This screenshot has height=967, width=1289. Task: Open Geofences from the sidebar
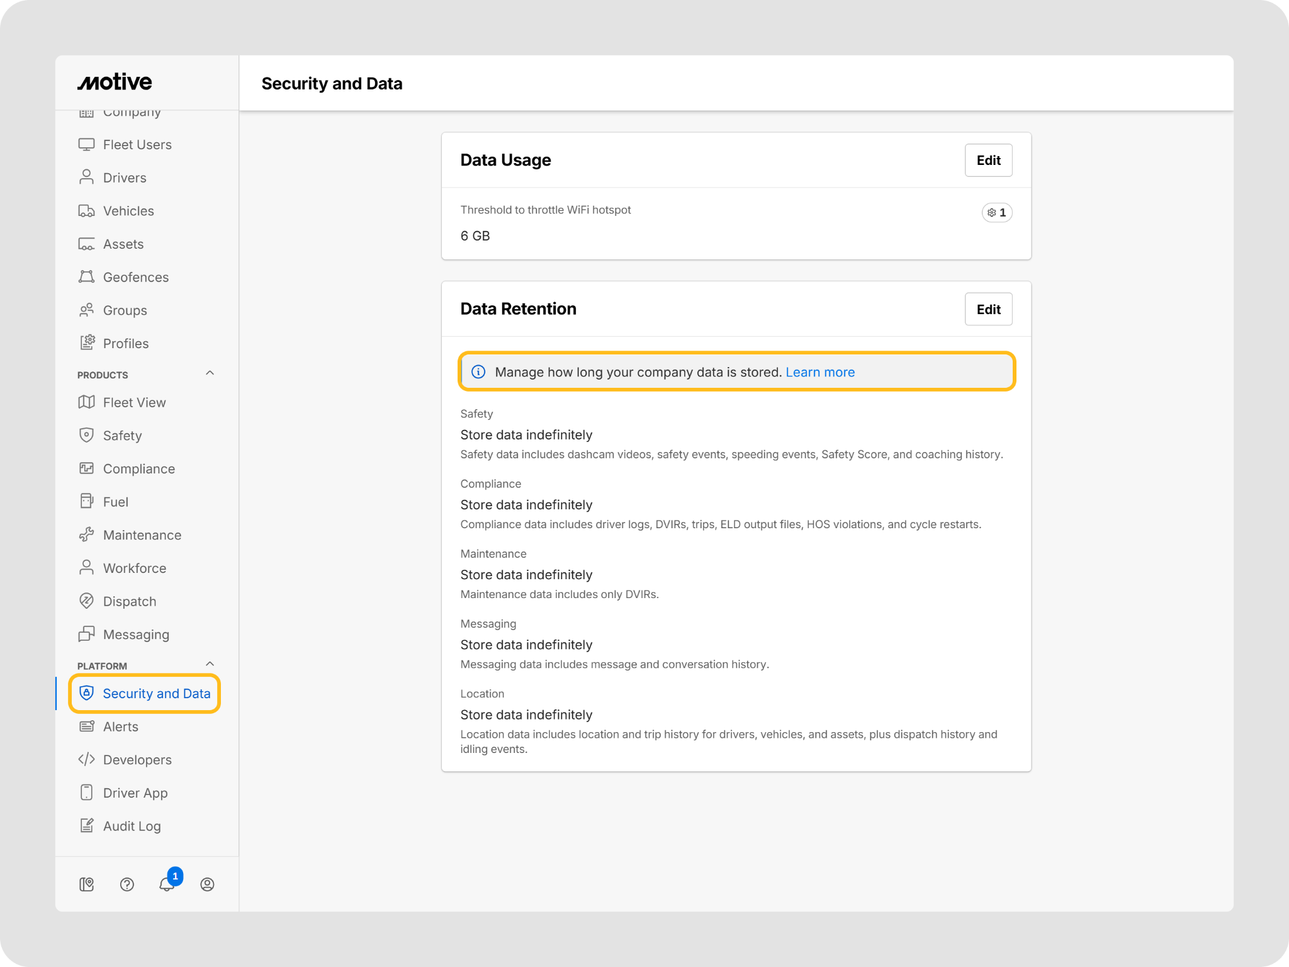[135, 277]
